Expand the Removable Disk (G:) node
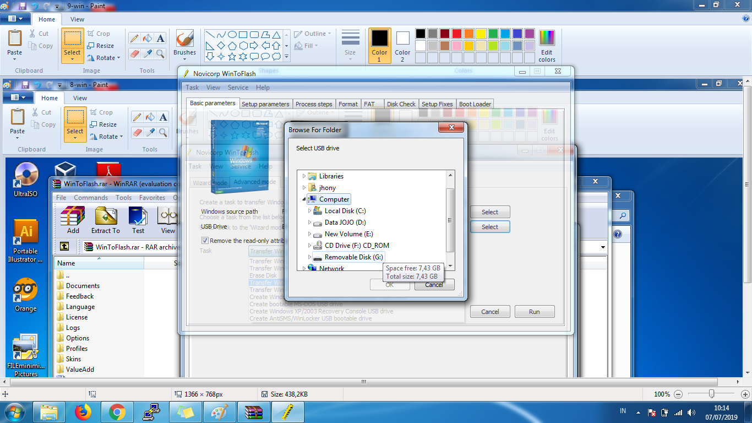752x423 pixels. 310,257
